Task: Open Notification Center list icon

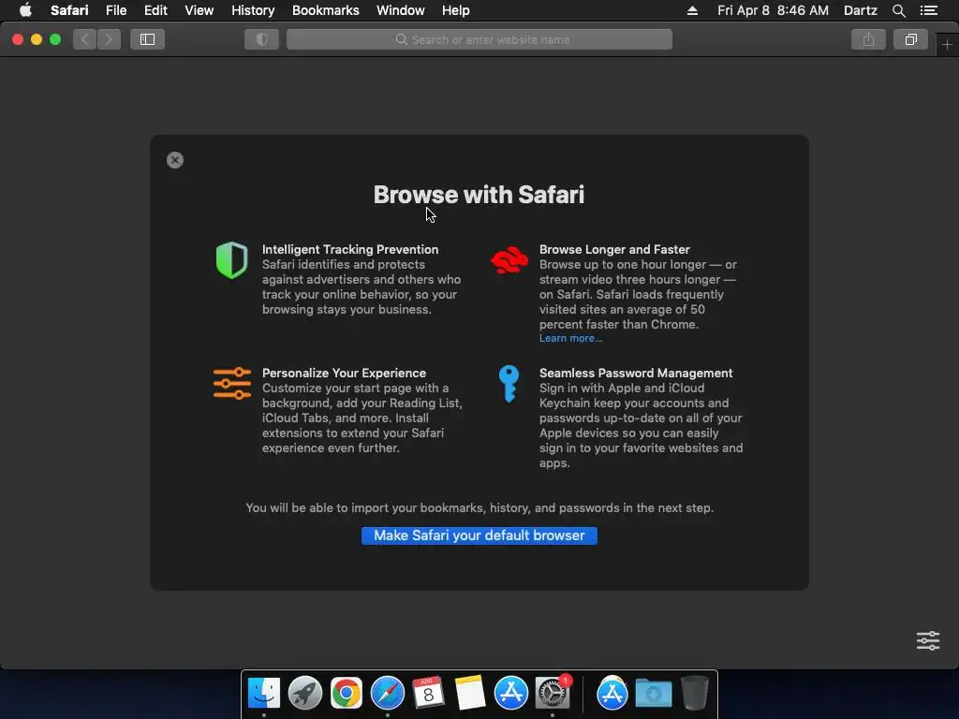Action: (928, 10)
